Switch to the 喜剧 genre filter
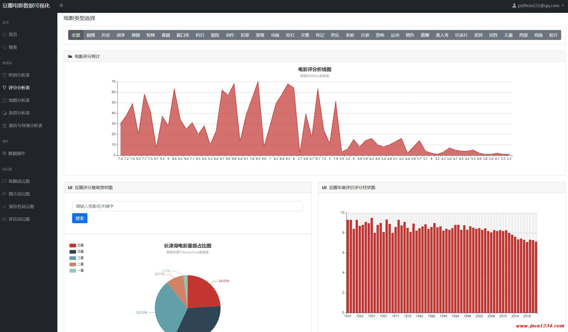Screen dimensions: 568x332 coord(166,35)
